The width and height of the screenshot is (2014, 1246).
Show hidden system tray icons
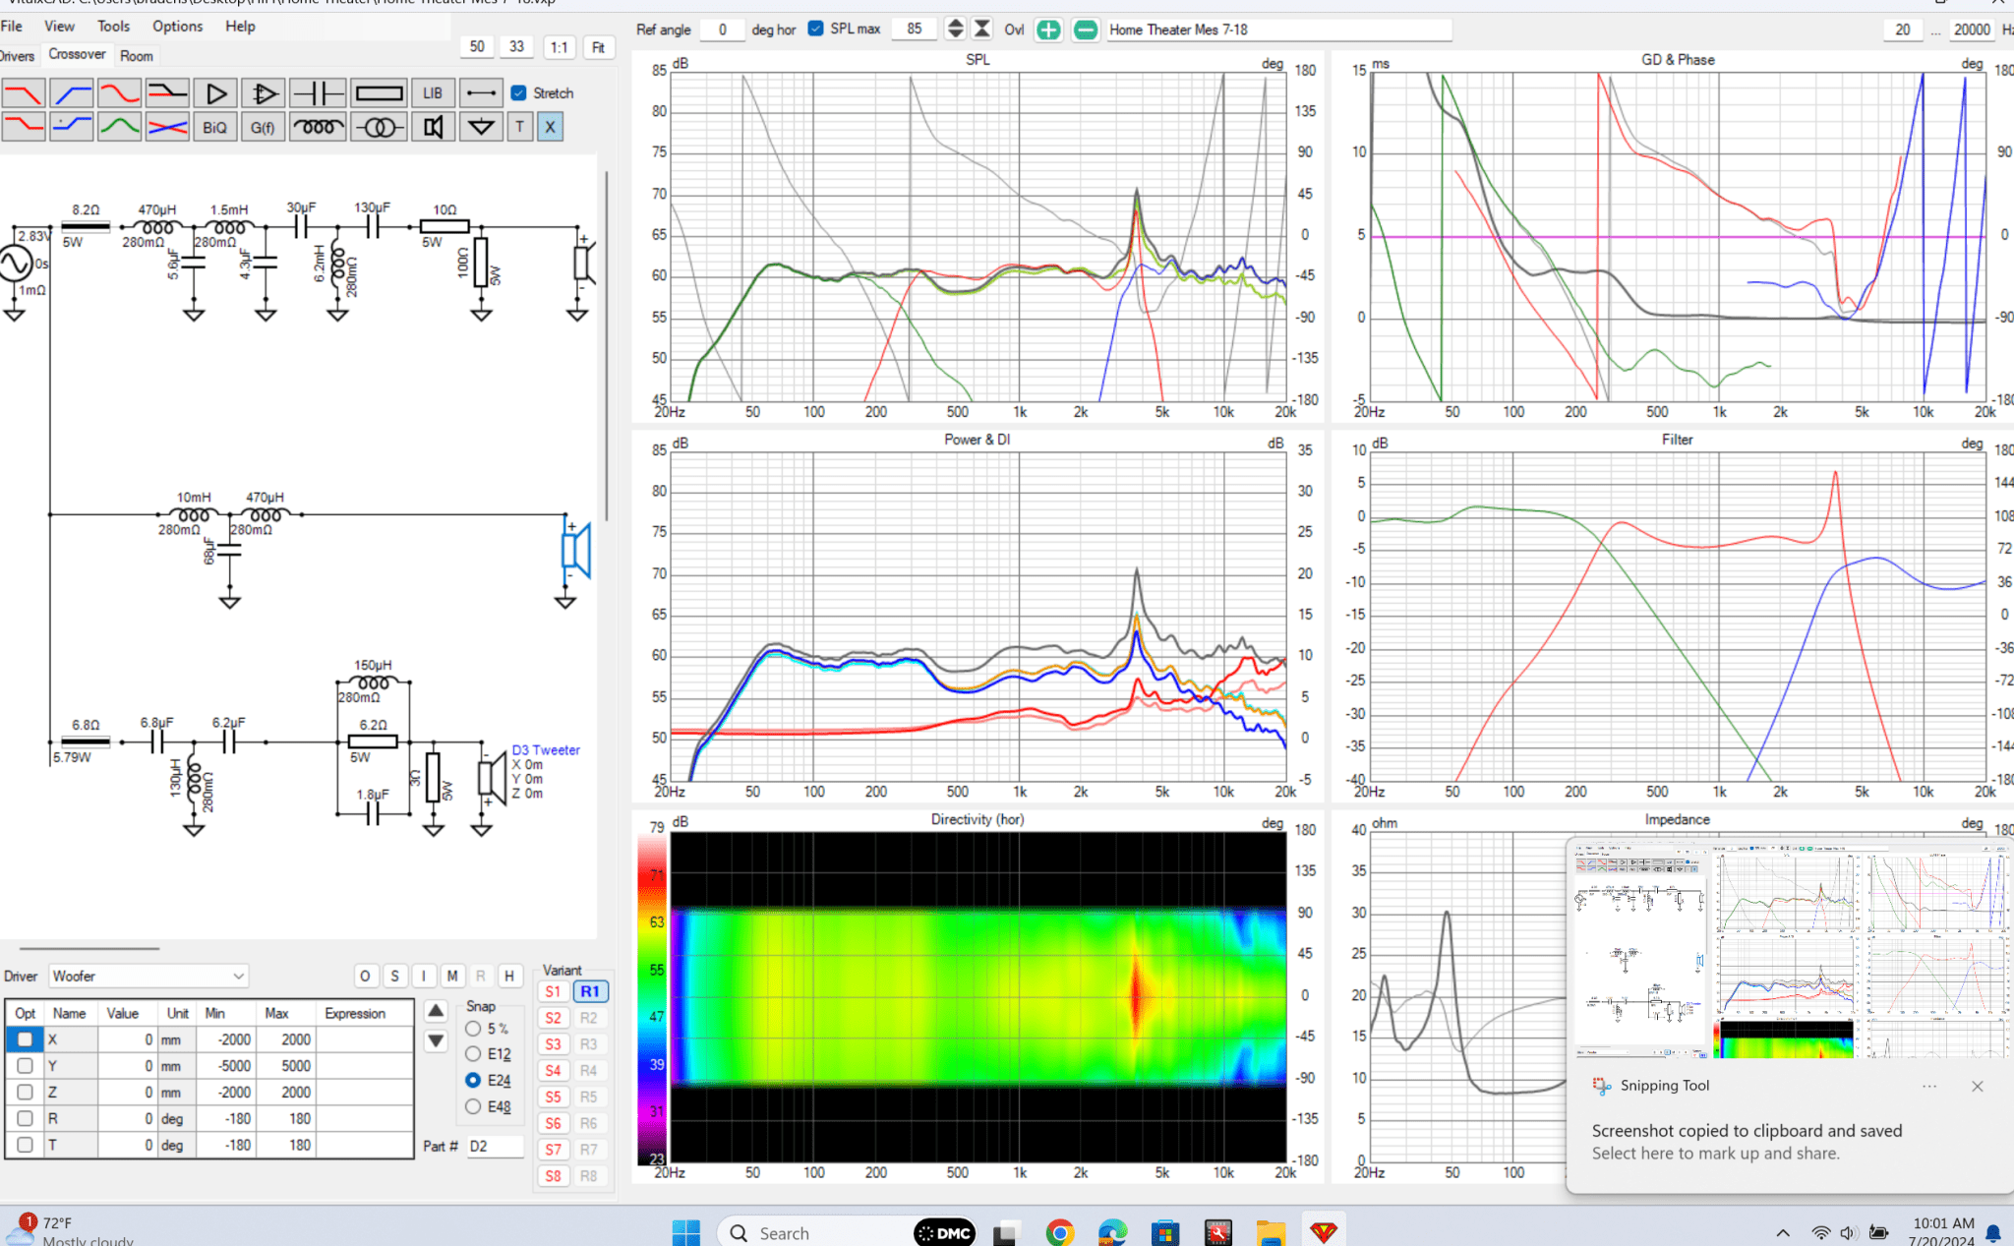coord(1783,1232)
